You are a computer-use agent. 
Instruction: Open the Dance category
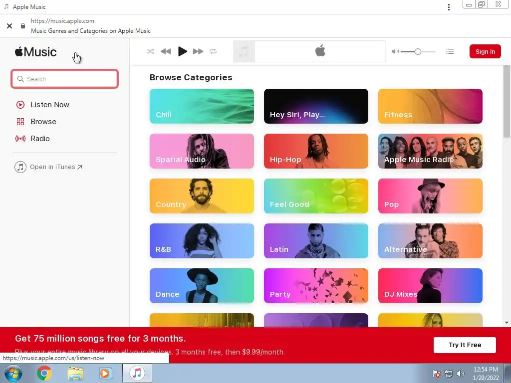pos(202,286)
